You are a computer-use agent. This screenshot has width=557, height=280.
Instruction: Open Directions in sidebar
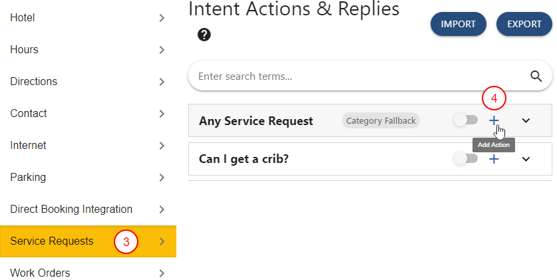tap(87, 82)
